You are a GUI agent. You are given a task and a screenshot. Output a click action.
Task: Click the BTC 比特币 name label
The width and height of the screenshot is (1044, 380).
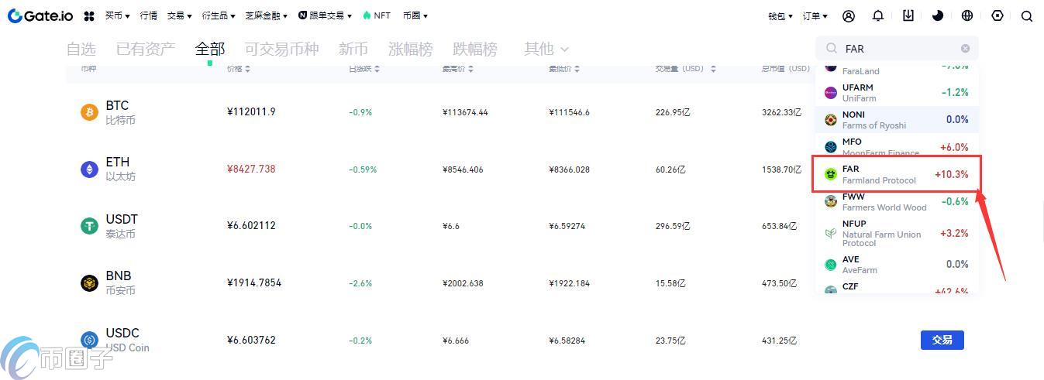[120, 112]
